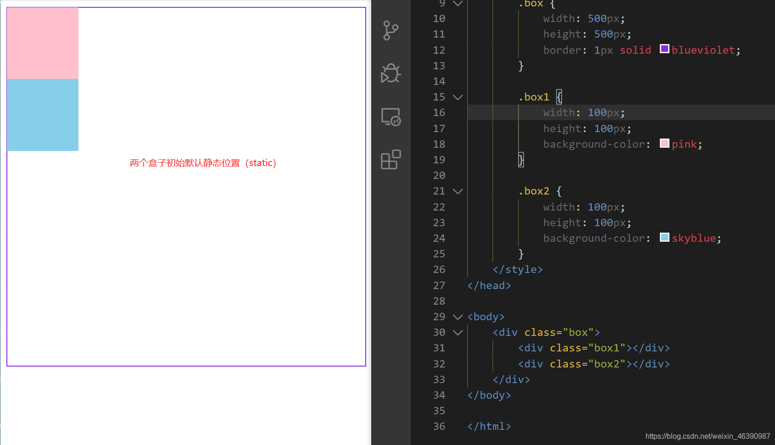
Task: Click line number 31 in the gutter
Action: pyautogui.click(x=439, y=348)
